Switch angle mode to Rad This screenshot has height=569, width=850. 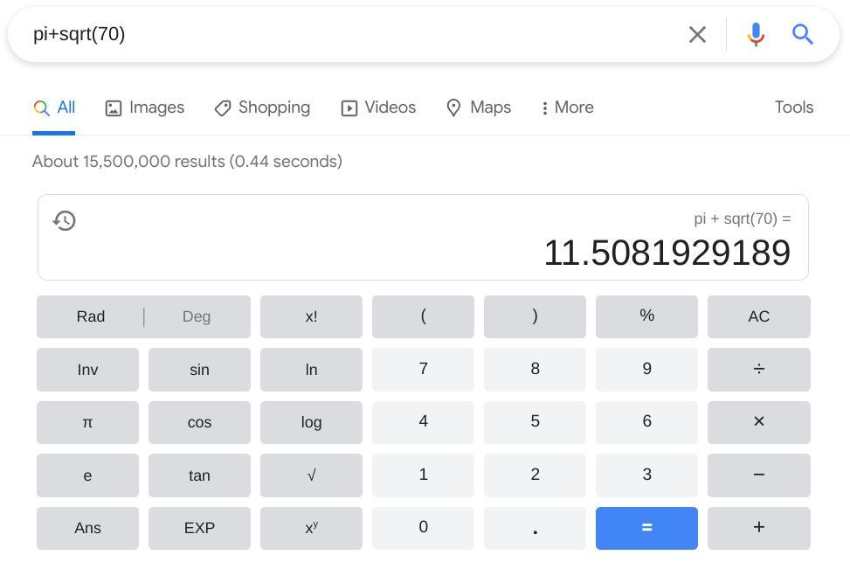[91, 316]
